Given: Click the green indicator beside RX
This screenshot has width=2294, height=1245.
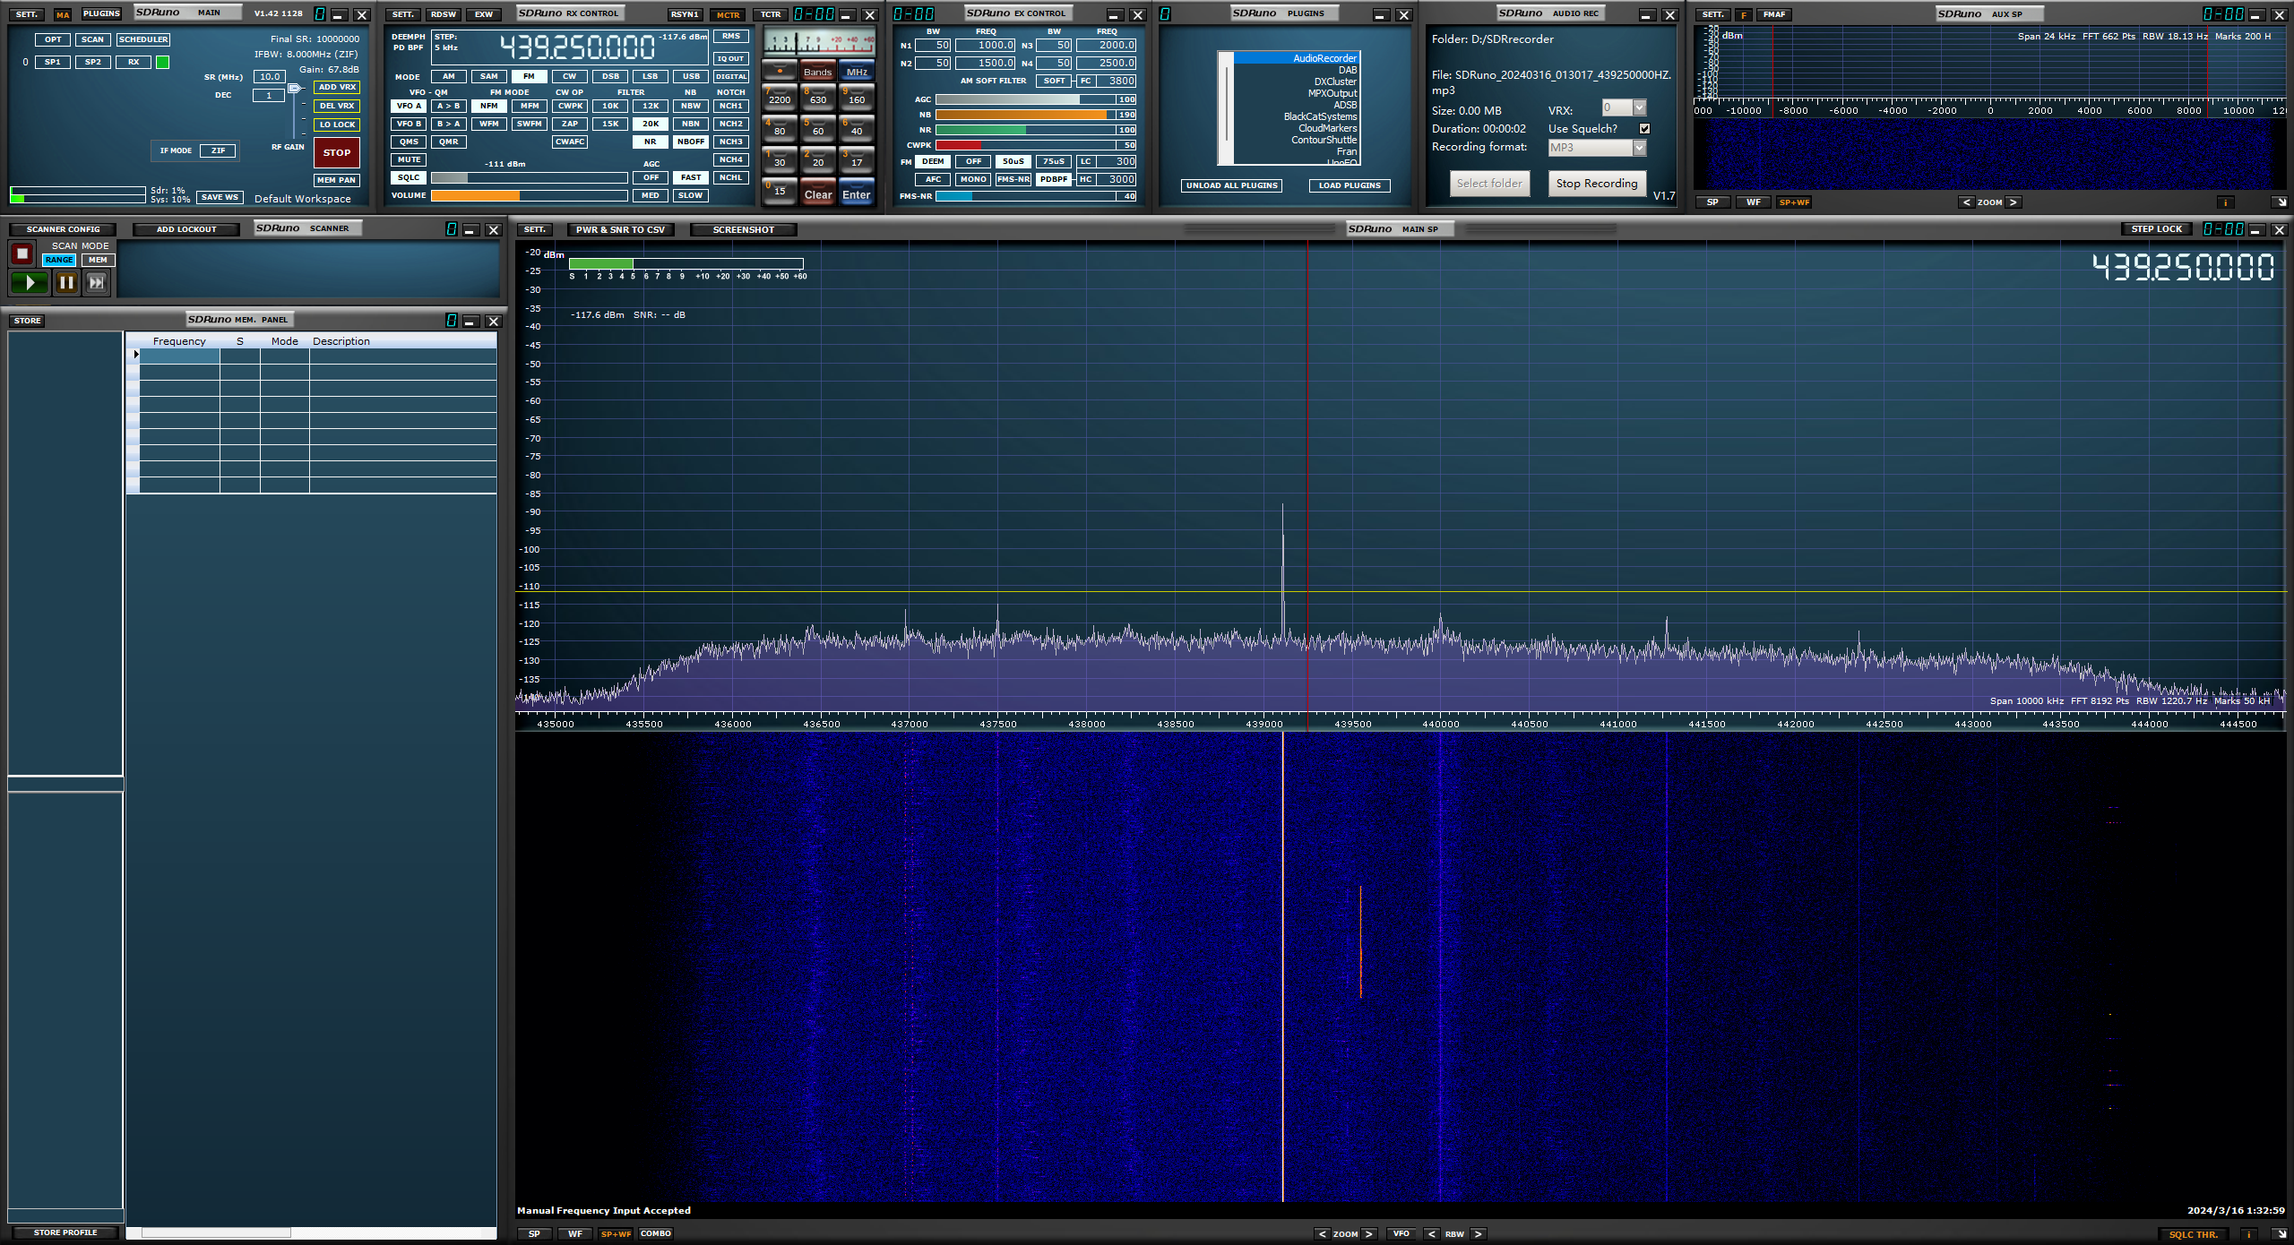Looking at the screenshot, I should click(x=162, y=63).
